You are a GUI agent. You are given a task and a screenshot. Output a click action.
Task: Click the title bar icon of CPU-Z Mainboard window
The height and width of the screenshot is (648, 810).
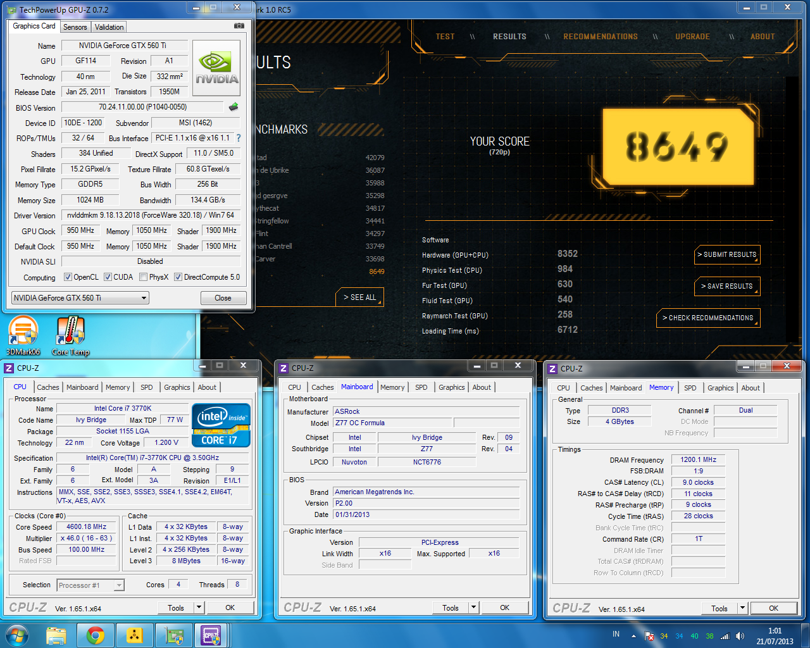click(x=283, y=368)
